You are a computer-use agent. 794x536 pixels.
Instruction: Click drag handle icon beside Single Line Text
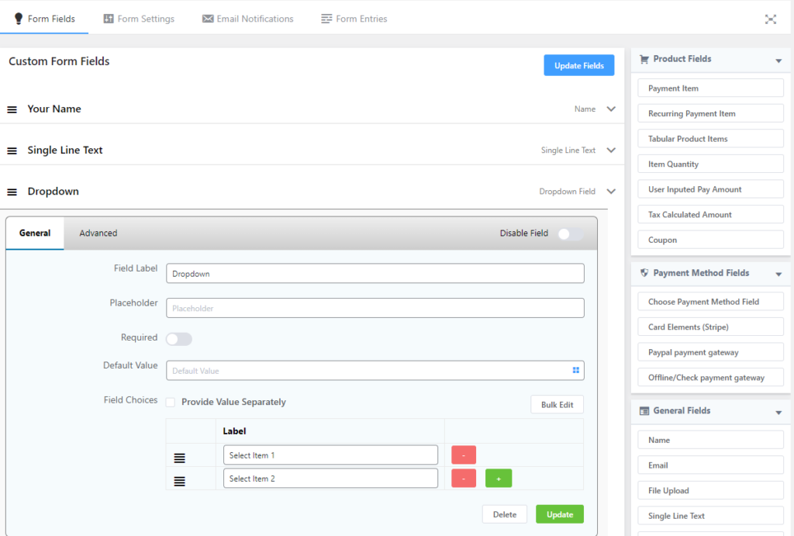(x=12, y=150)
